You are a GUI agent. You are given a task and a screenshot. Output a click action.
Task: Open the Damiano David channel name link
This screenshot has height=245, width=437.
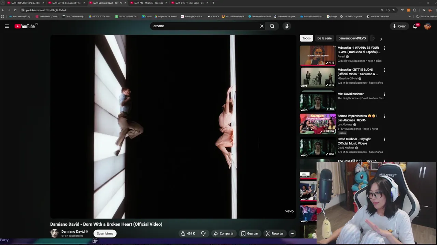point(73,232)
